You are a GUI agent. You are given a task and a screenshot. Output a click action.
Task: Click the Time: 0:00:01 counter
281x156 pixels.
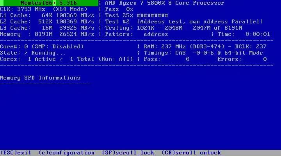coord(244,34)
